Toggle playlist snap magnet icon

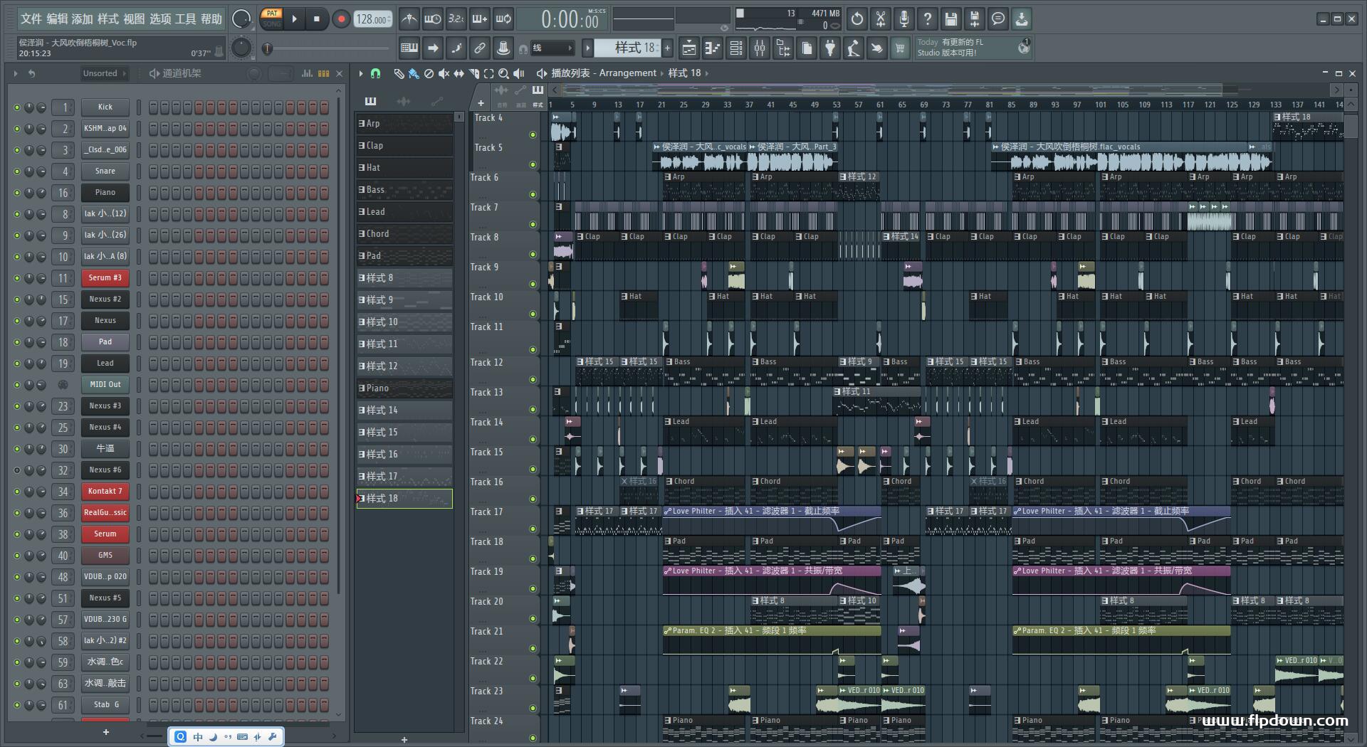(x=376, y=73)
